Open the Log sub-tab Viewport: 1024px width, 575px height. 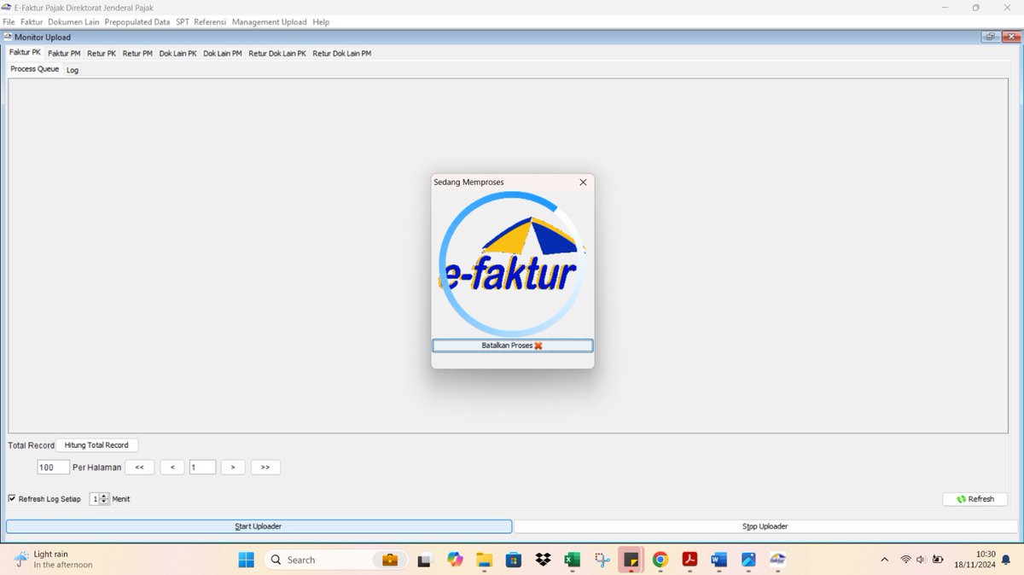tap(73, 70)
